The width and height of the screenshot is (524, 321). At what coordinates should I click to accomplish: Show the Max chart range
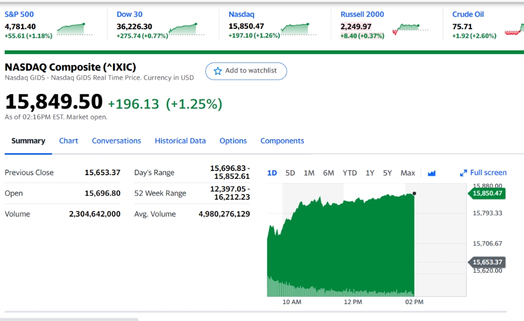tap(408, 173)
